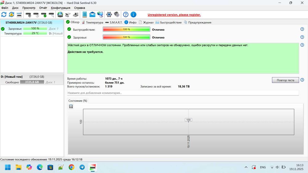Click help icon beside the green status text

coord(302,45)
